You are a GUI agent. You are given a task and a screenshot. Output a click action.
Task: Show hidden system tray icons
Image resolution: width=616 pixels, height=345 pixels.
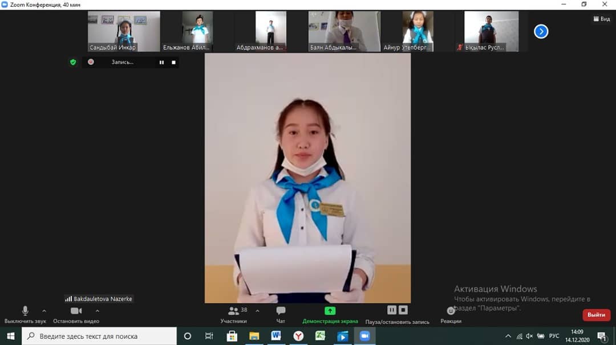click(508, 336)
